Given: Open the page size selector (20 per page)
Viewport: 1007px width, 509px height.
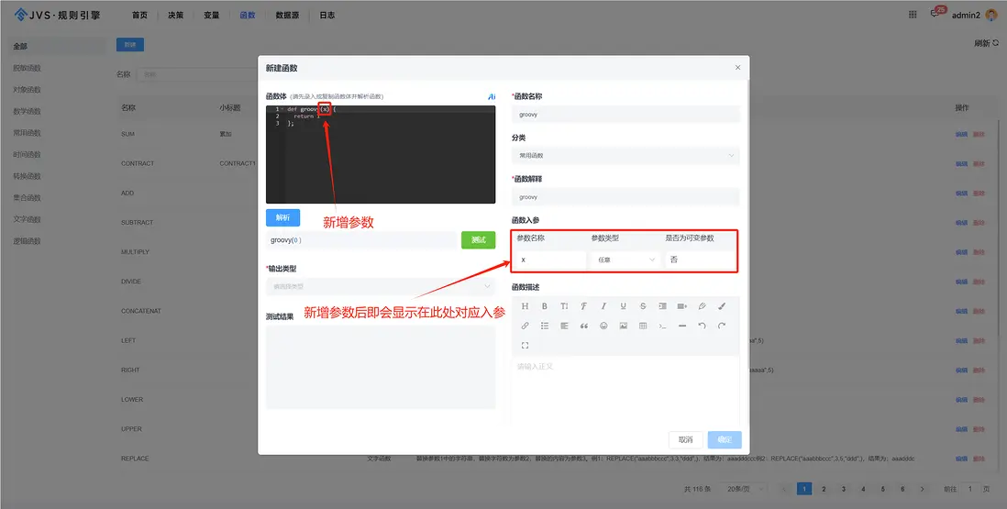Looking at the screenshot, I should point(746,489).
